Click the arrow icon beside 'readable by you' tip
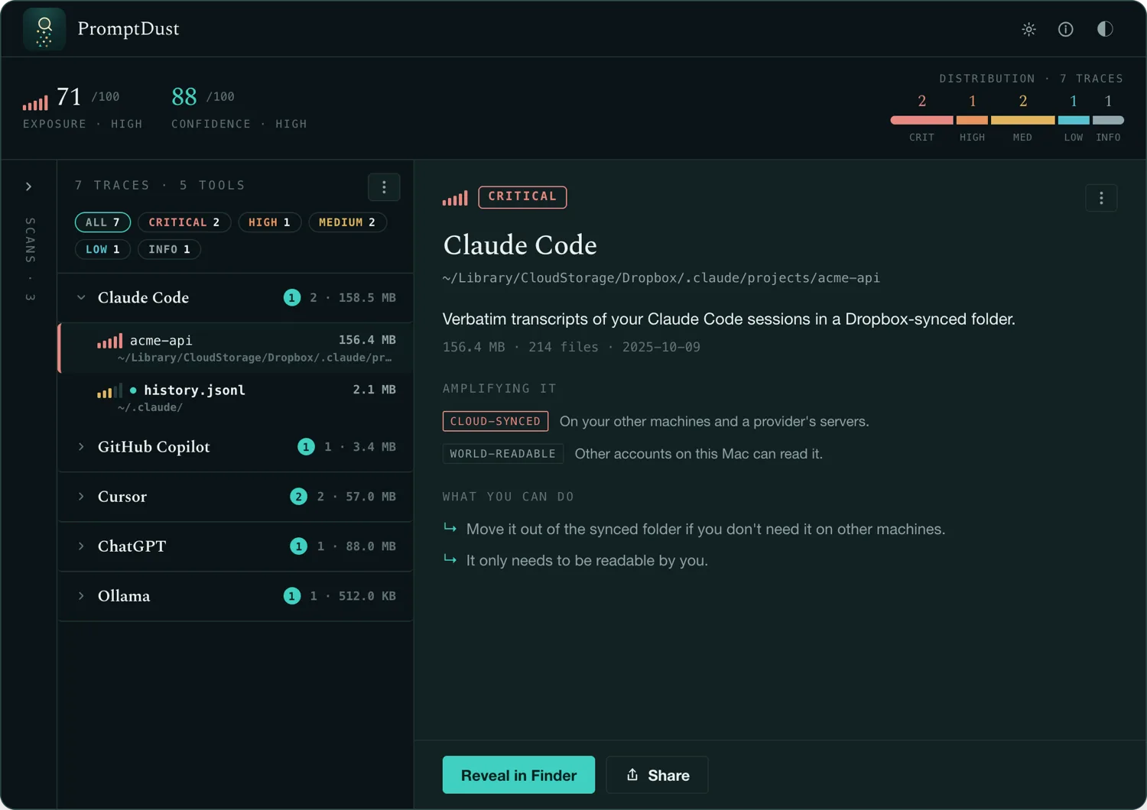This screenshot has height=810, width=1147. tap(450, 559)
